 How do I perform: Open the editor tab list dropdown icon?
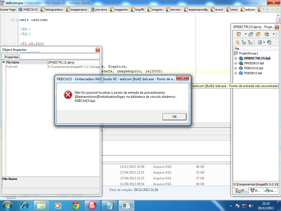[273, 9]
